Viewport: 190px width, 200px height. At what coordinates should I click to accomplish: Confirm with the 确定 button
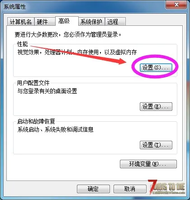93,189
